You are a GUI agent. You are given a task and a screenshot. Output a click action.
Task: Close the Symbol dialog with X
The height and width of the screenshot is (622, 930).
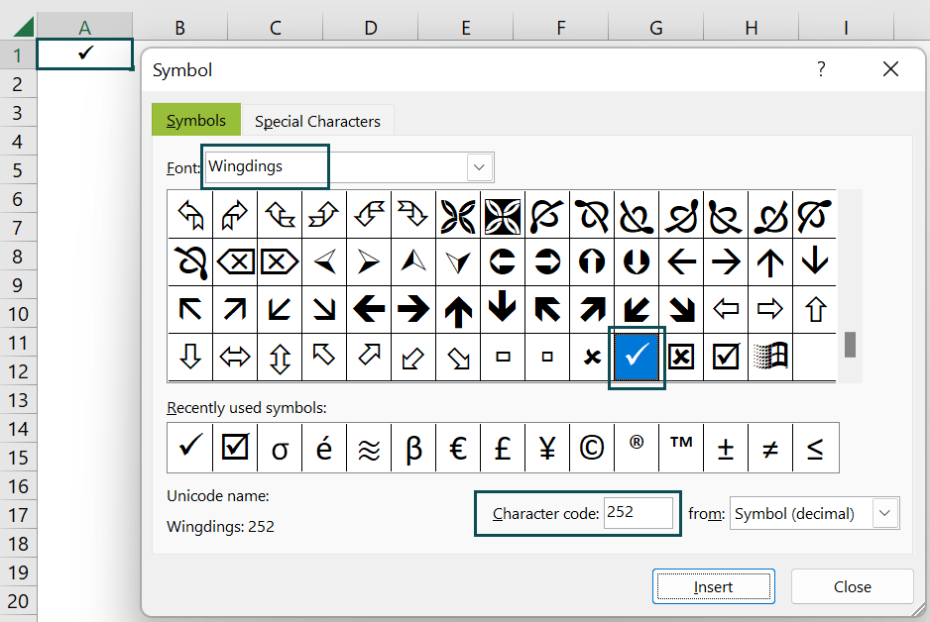890,69
